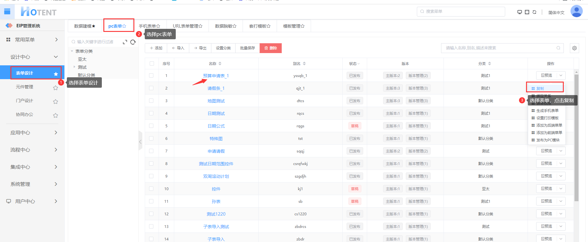Click the refresh icon in category tree panel
This screenshot has height=242, width=588.
[x=133, y=42]
